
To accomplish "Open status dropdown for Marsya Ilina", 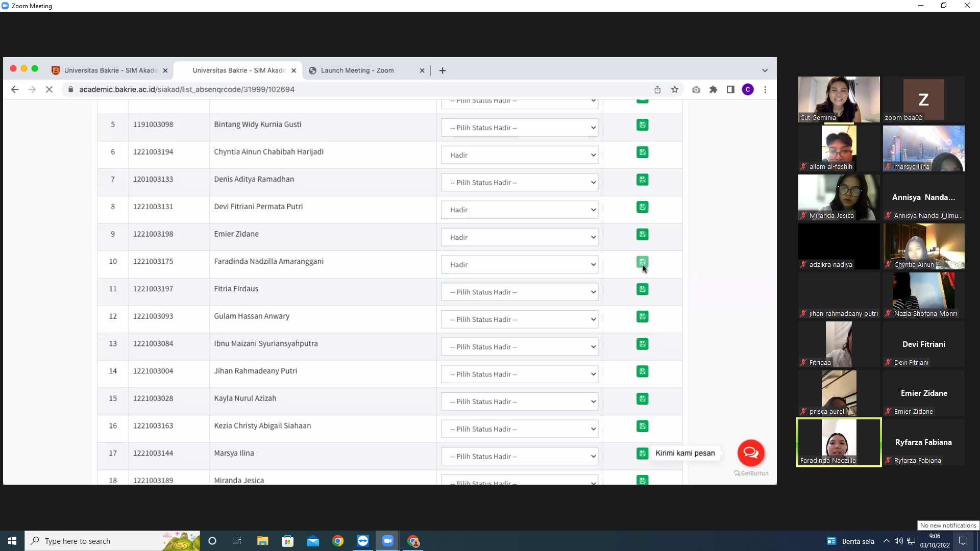I will (520, 456).
